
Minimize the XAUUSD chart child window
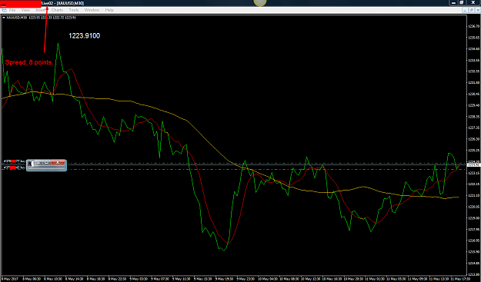(465, 10)
